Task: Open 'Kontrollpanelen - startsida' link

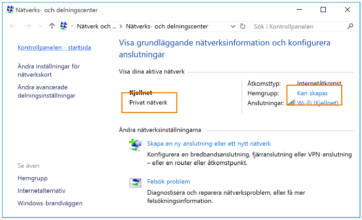Action: click(54, 48)
